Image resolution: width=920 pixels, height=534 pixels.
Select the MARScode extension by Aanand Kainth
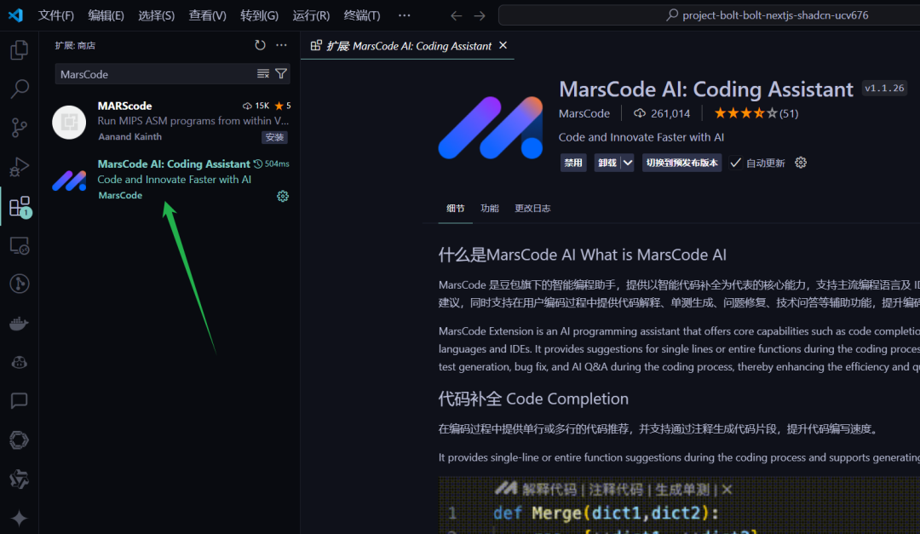[170, 122]
